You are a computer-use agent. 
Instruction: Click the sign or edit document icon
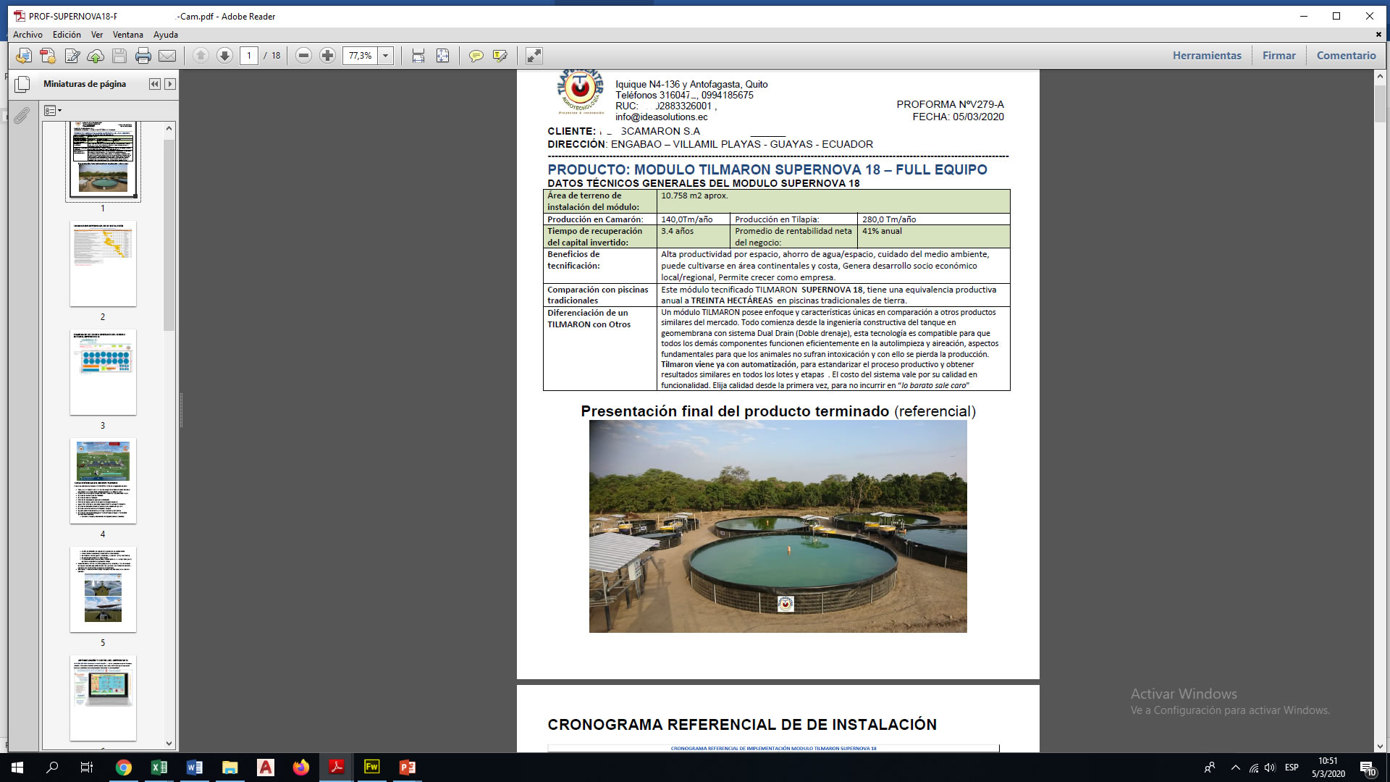[x=72, y=56]
